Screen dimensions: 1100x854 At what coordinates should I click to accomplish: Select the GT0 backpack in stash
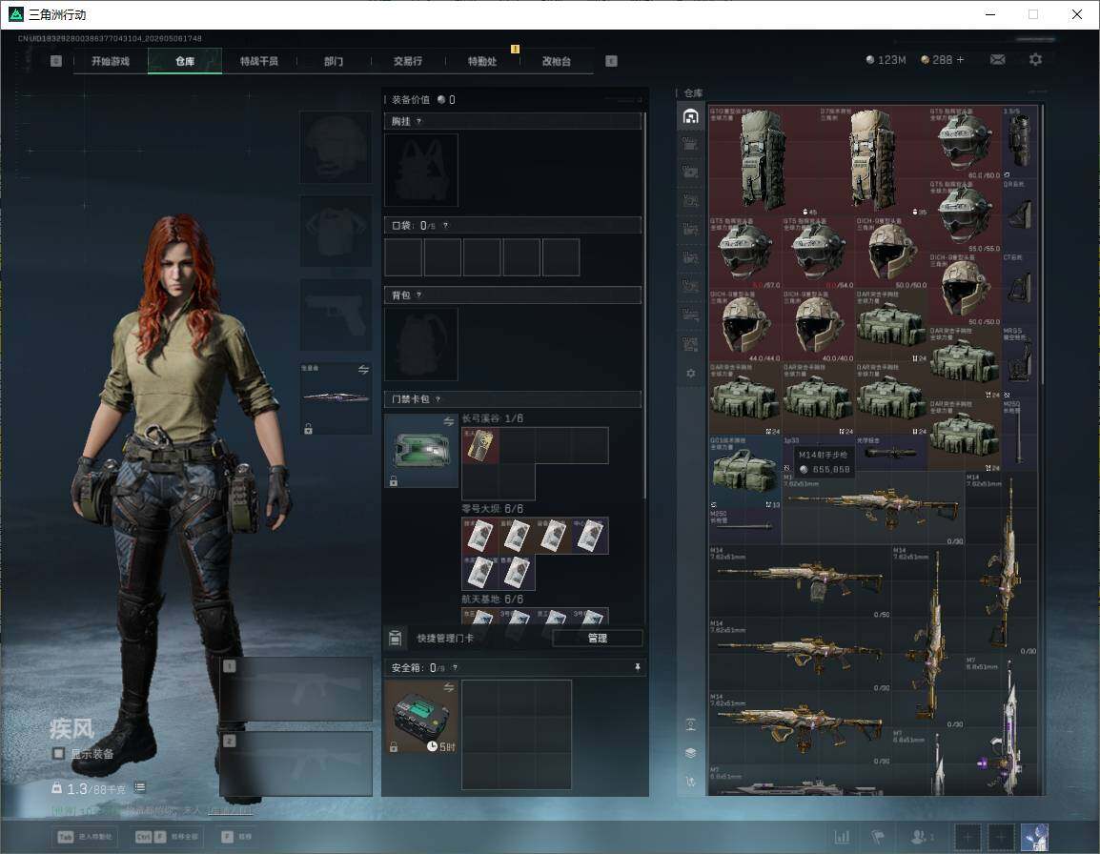[764, 160]
